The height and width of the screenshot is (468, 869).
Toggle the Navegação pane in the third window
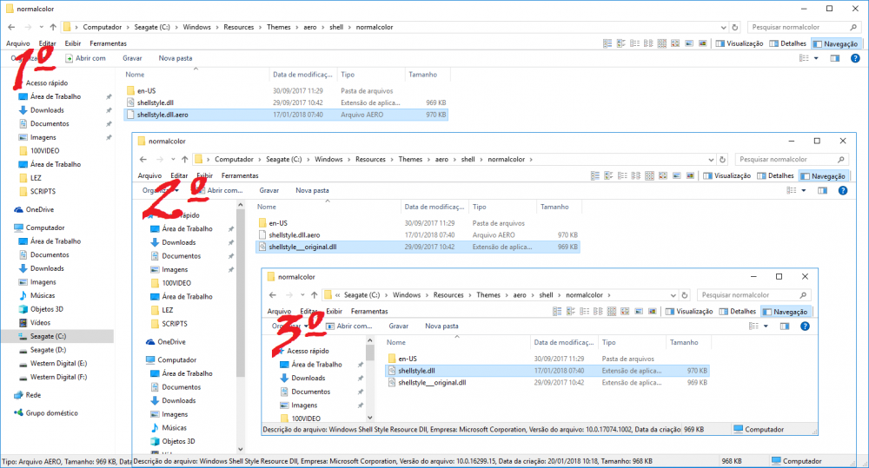[786, 311]
